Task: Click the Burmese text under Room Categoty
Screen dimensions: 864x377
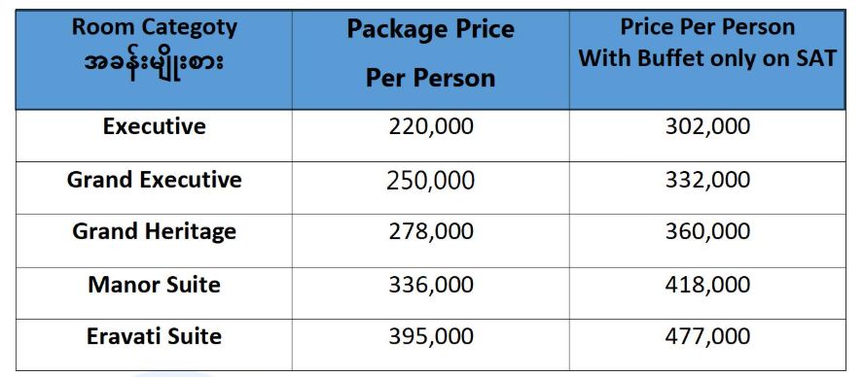Action: (x=154, y=62)
